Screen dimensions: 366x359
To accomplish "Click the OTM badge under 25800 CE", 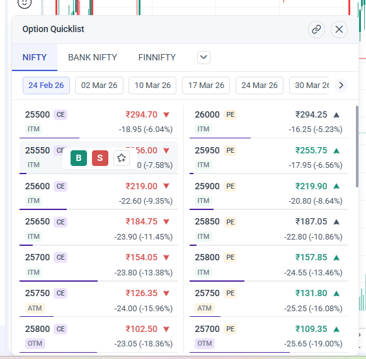I will [x=35, y=344].
